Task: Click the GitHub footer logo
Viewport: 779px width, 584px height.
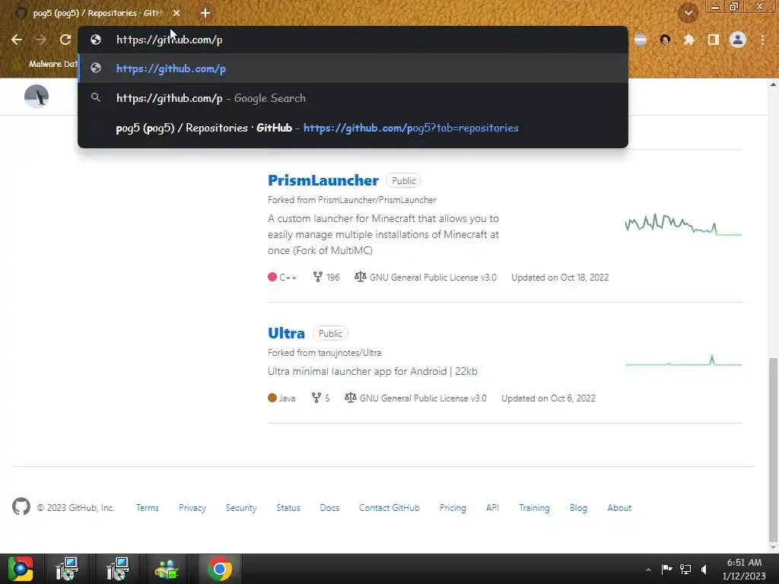Action: click(x=21, y=507)
